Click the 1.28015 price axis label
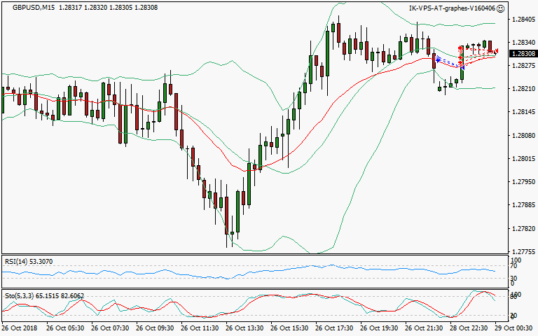The width and height of the screenshot is (538, 336). (523, 159)
